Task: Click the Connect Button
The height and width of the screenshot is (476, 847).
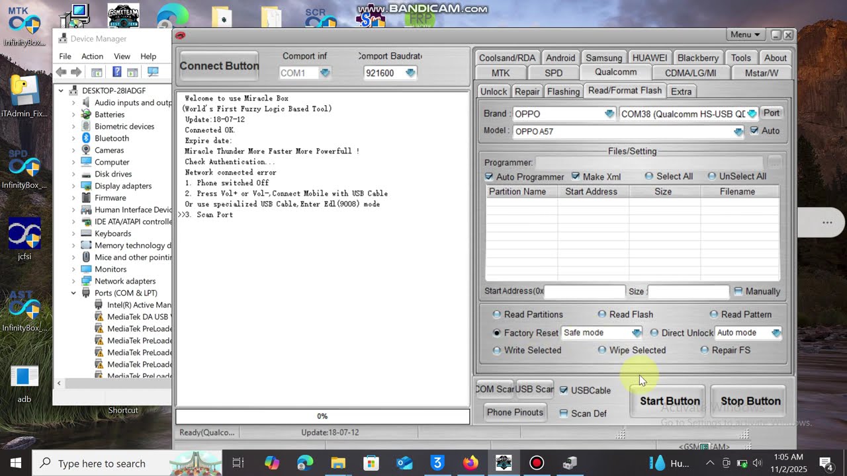Action: pos(219,65)
